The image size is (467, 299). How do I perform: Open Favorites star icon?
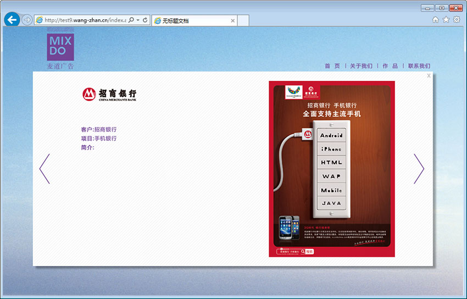click(x=446, y=20)
